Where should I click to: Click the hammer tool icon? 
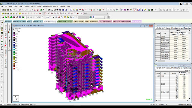43,10
